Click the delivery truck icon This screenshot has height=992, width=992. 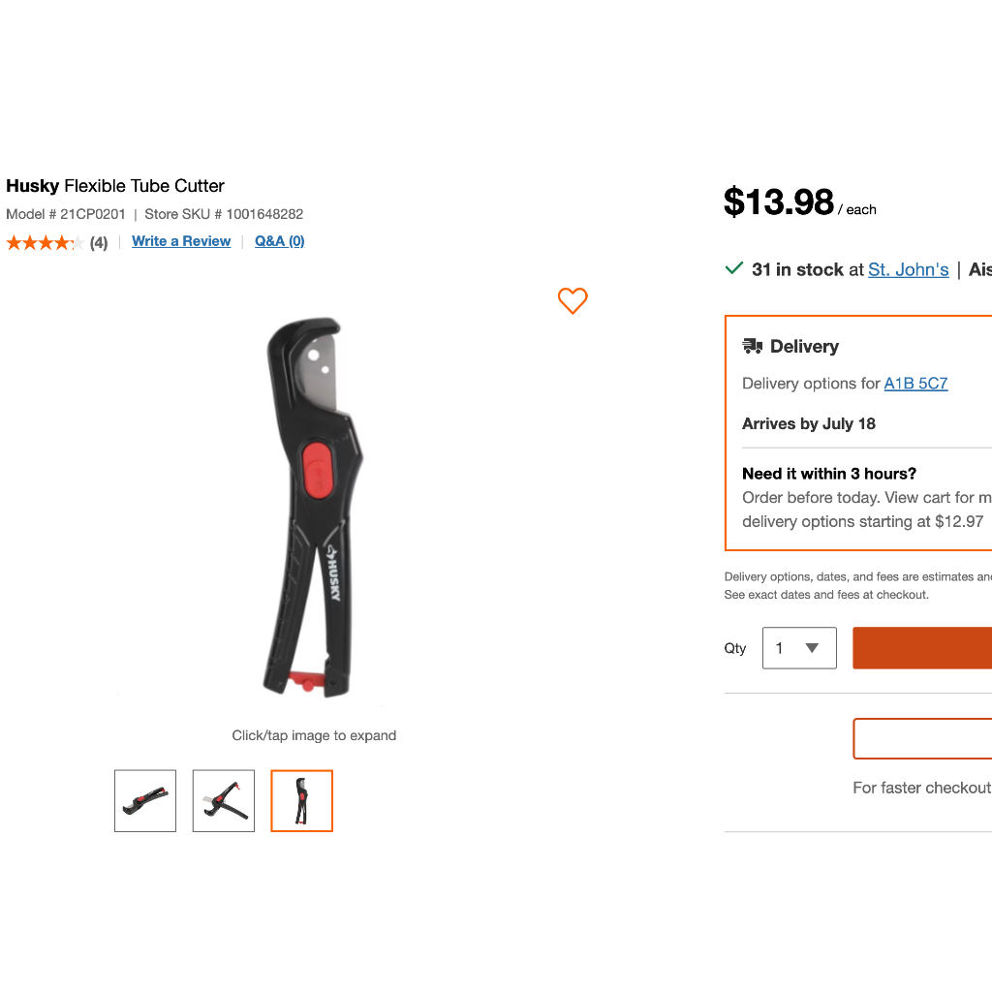click(x=753, y=346)
